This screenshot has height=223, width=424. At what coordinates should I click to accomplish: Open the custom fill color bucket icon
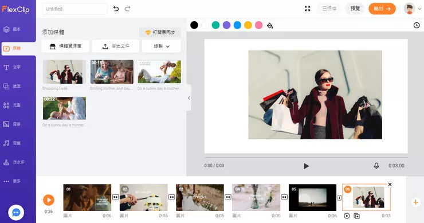tap(270, 25)
